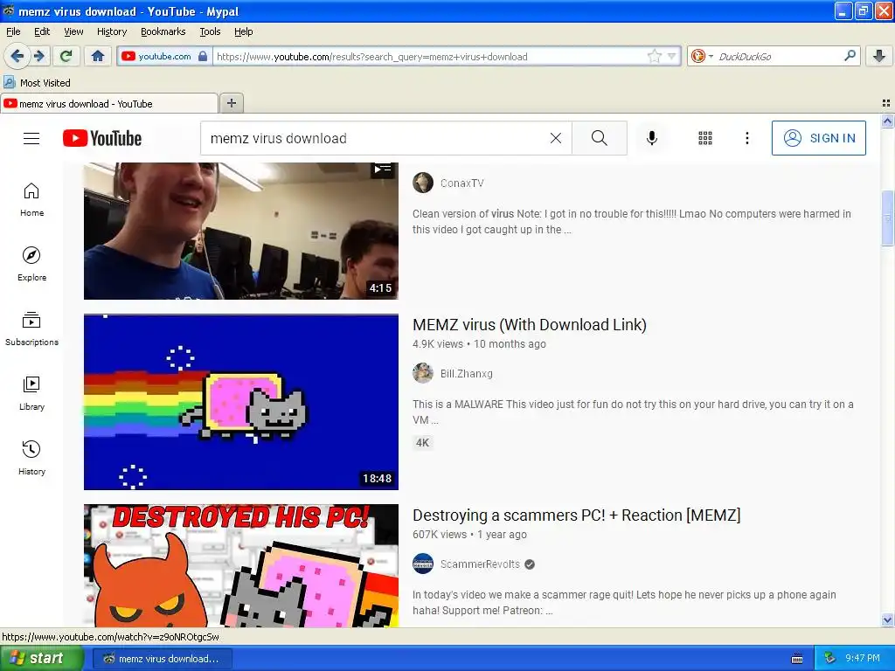Click 'memz virus download...' taskbar button
The image size is (895, 671).
coord(162,659)
